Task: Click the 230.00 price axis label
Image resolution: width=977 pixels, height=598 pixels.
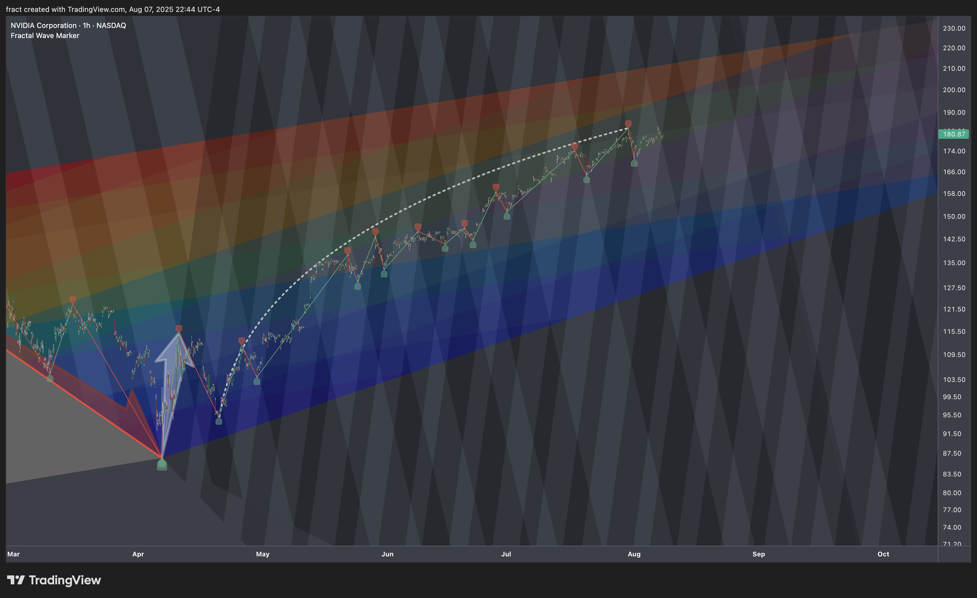Action: click(x=954, y=28)
